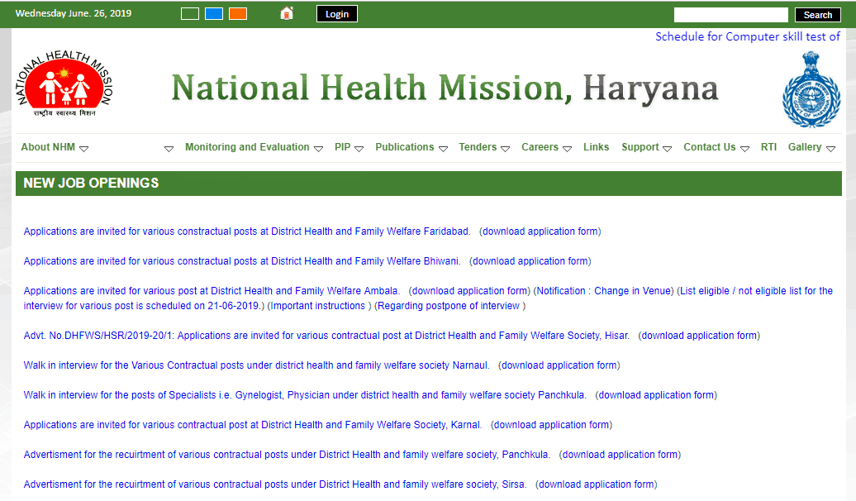856x501 pixels.
Task: Click the home icon in top bar
Action: click(x=287, y=13)
